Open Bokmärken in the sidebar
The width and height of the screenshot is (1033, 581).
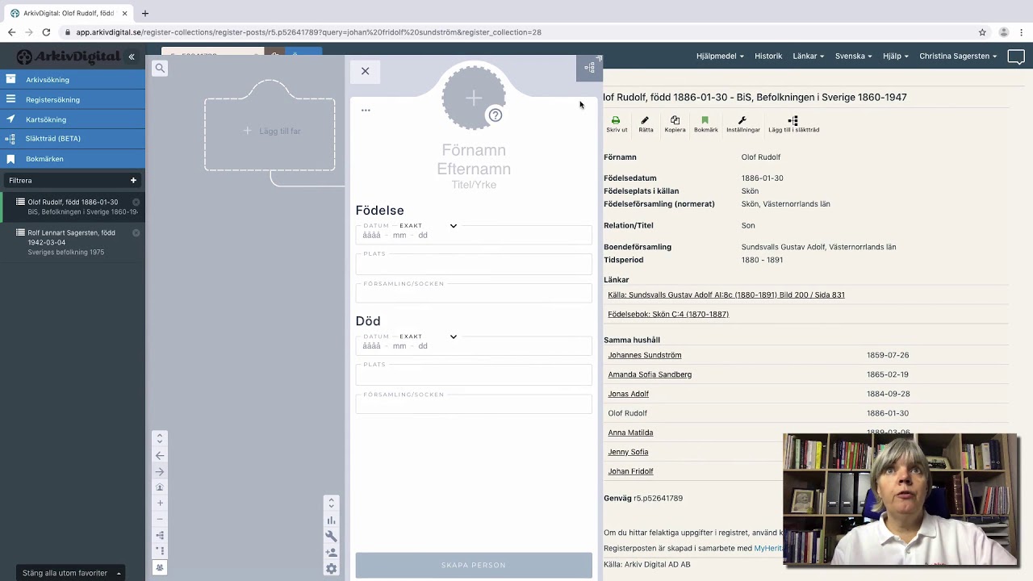click(73, 159)
